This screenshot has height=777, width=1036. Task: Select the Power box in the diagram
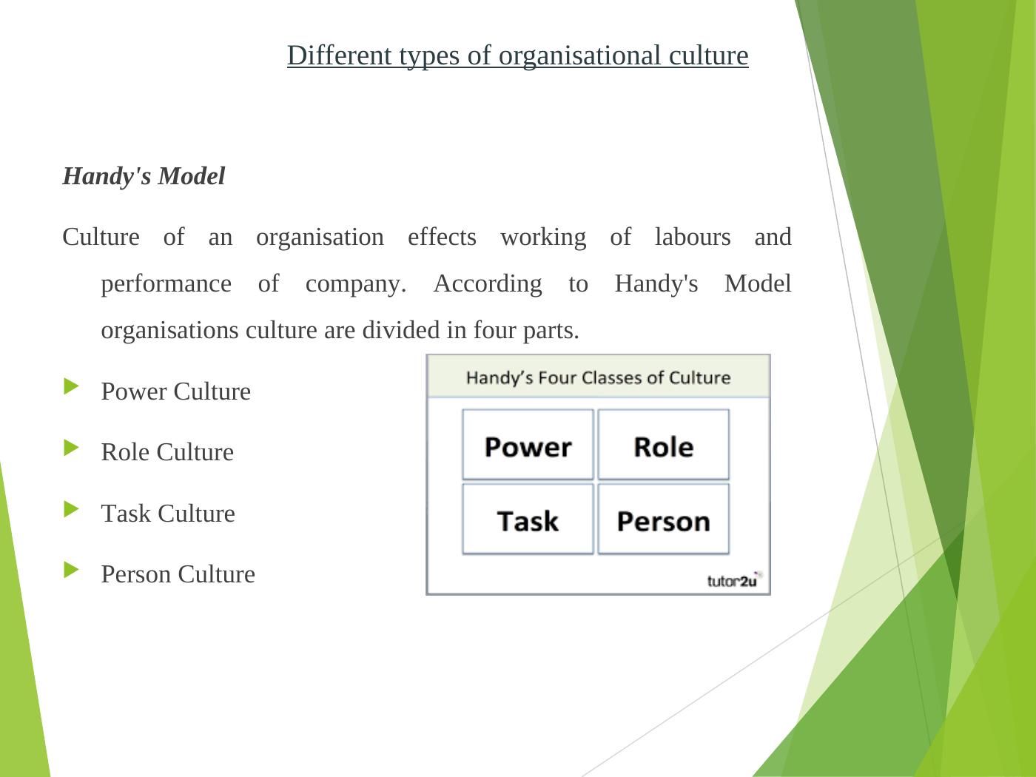coord(528,445)
